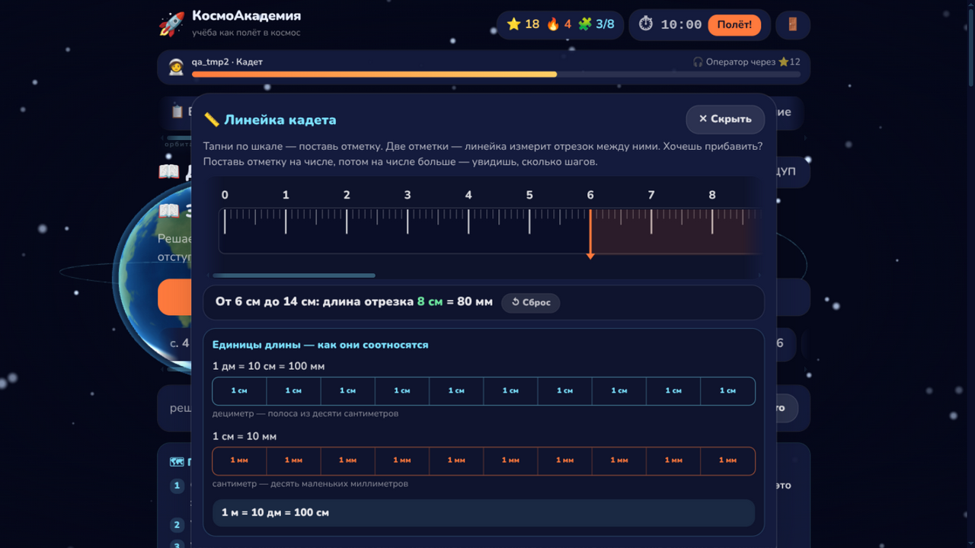Click the exit door icon button

click(793, 24)
